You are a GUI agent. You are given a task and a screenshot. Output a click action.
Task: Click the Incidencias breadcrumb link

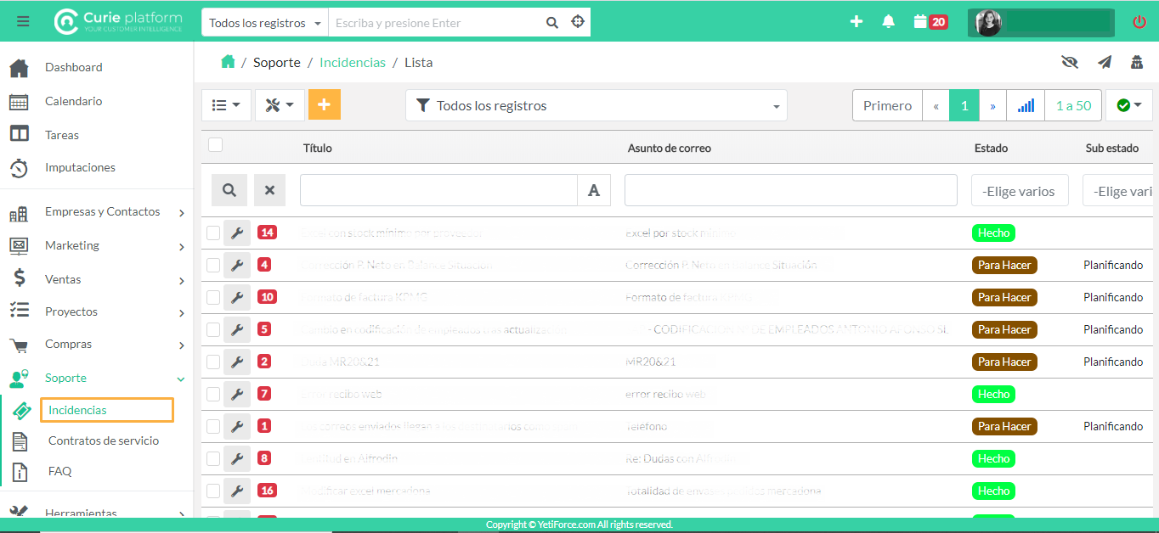click(x=352, y=62)
